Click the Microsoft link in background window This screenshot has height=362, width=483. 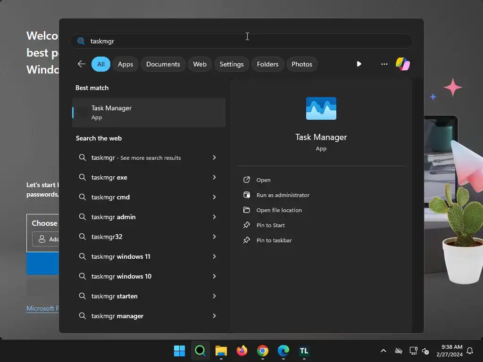pos(42,308)
